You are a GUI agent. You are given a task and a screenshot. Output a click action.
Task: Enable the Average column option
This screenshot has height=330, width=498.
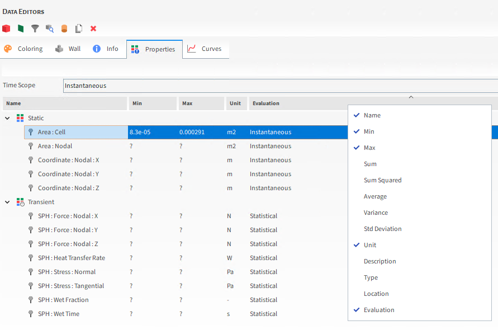(419, 196)
